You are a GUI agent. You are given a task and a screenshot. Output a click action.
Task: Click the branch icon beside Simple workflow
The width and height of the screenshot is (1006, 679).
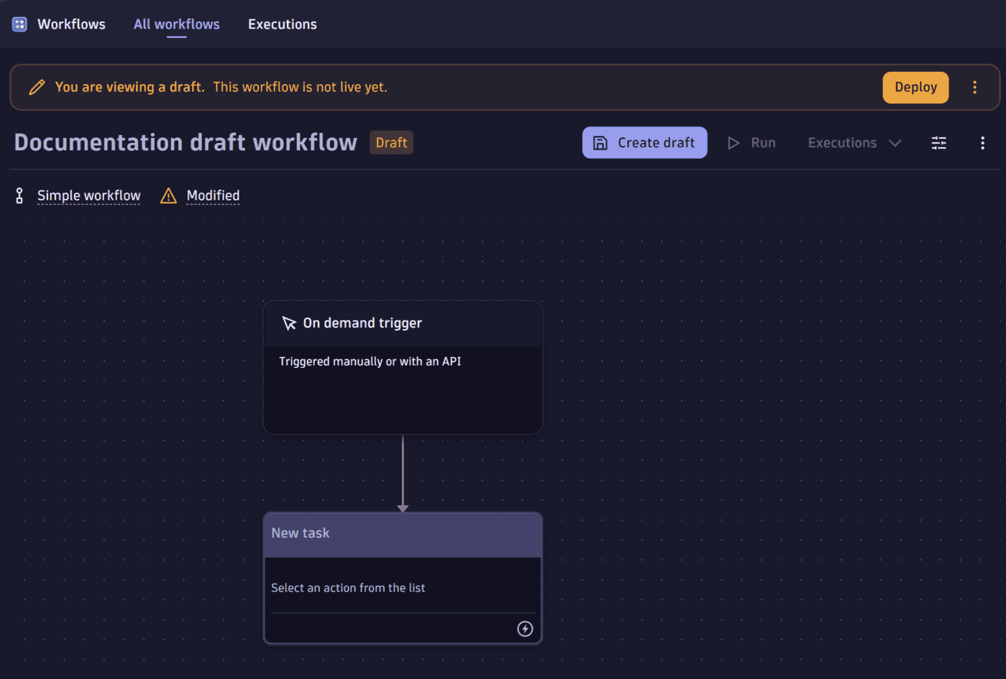tap(18, 195)
